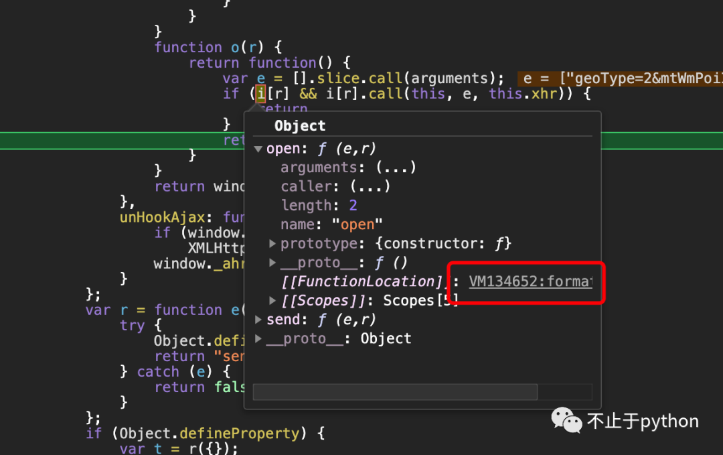This screenshot has height=455, width=723.
Task: Click the "Object" popup header
Action: [300, 126]
